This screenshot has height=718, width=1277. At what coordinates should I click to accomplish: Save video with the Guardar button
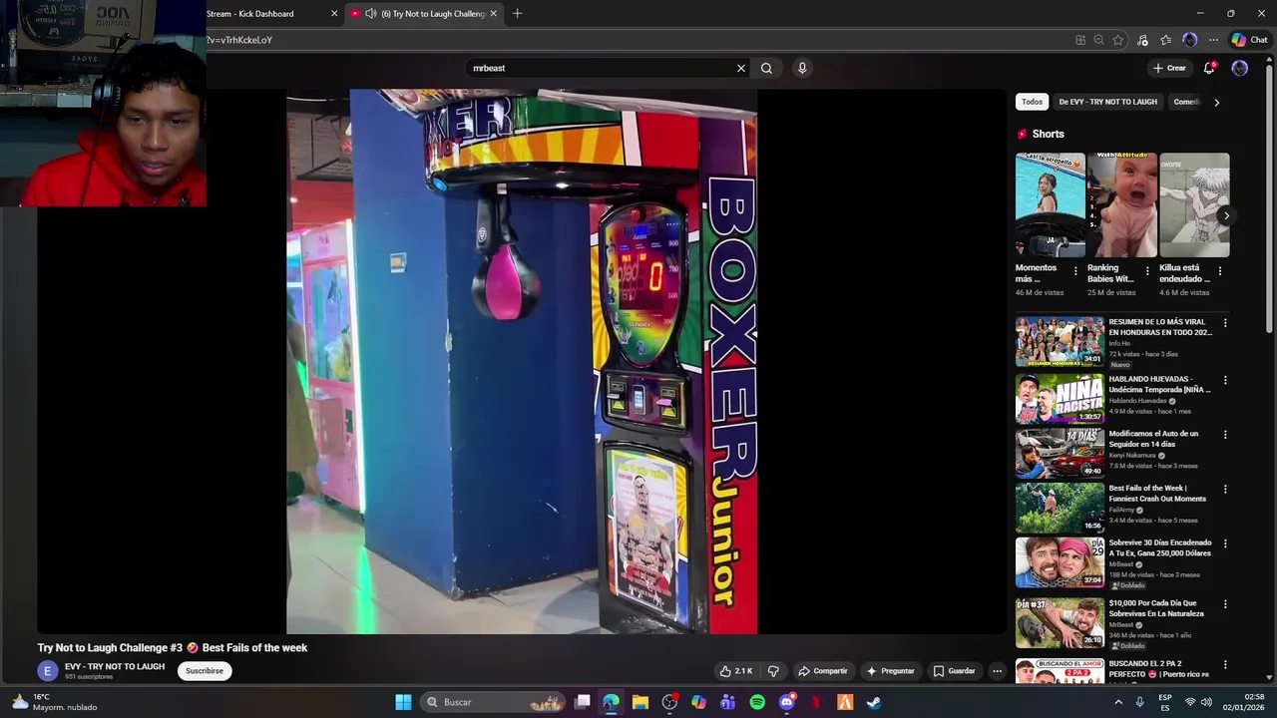pyautogui.click(x=954, y=671)
